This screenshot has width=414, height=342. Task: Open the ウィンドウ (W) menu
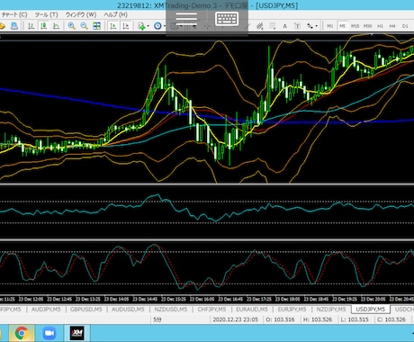tap(81, 14)
